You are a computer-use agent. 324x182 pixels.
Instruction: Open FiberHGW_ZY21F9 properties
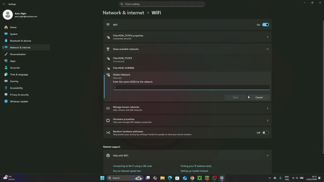pos(187,37)
